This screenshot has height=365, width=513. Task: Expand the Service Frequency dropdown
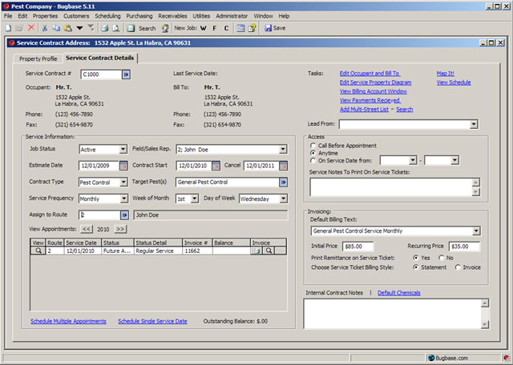123,199
